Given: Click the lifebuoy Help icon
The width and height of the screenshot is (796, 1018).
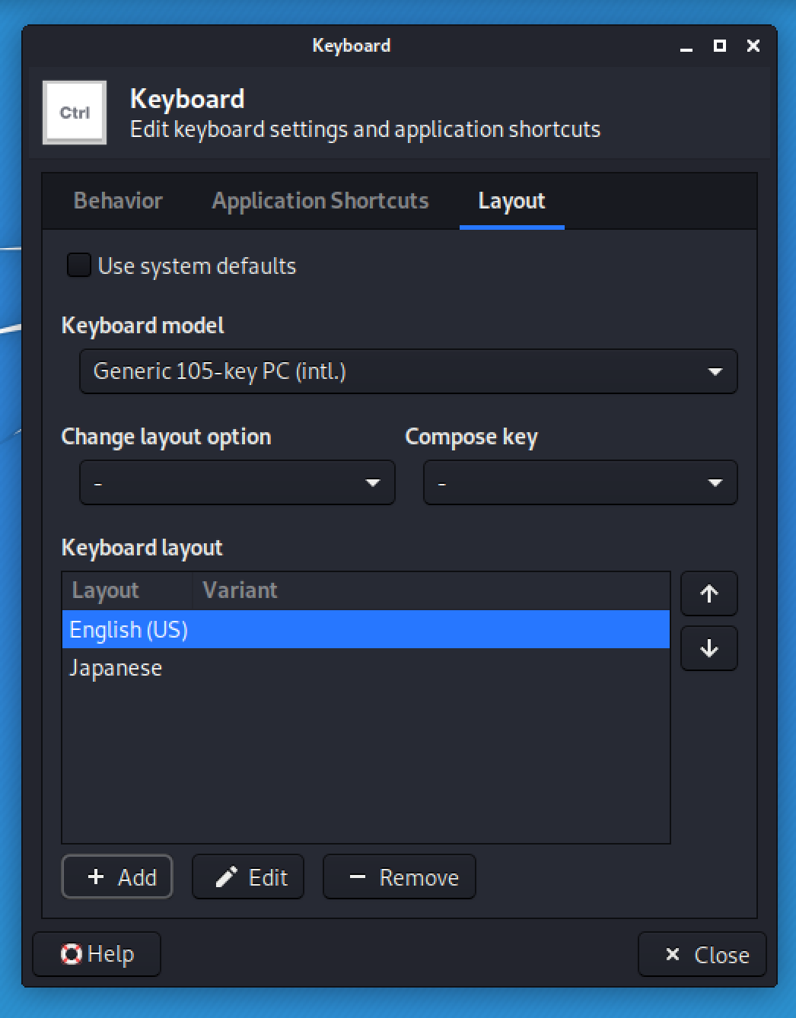Looking at the screenshot, I should tap(72, 954).
